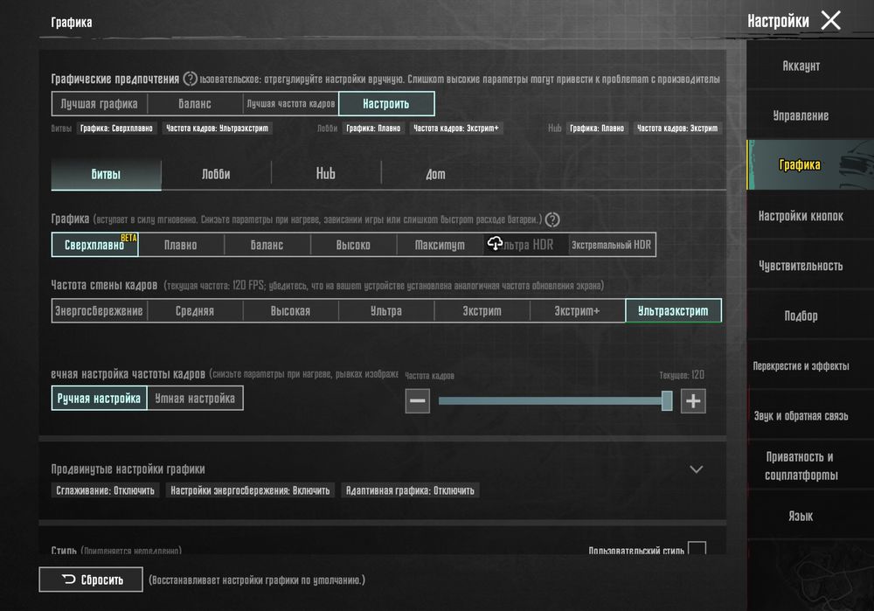The height and width of the screenshot is (611, 874).
Task: Select Лучшая графика preset
Action: (100, 104)
